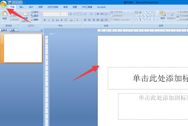The image size is (188, 126).
Task: Toggle align text left
Action: tap(85, 20)
